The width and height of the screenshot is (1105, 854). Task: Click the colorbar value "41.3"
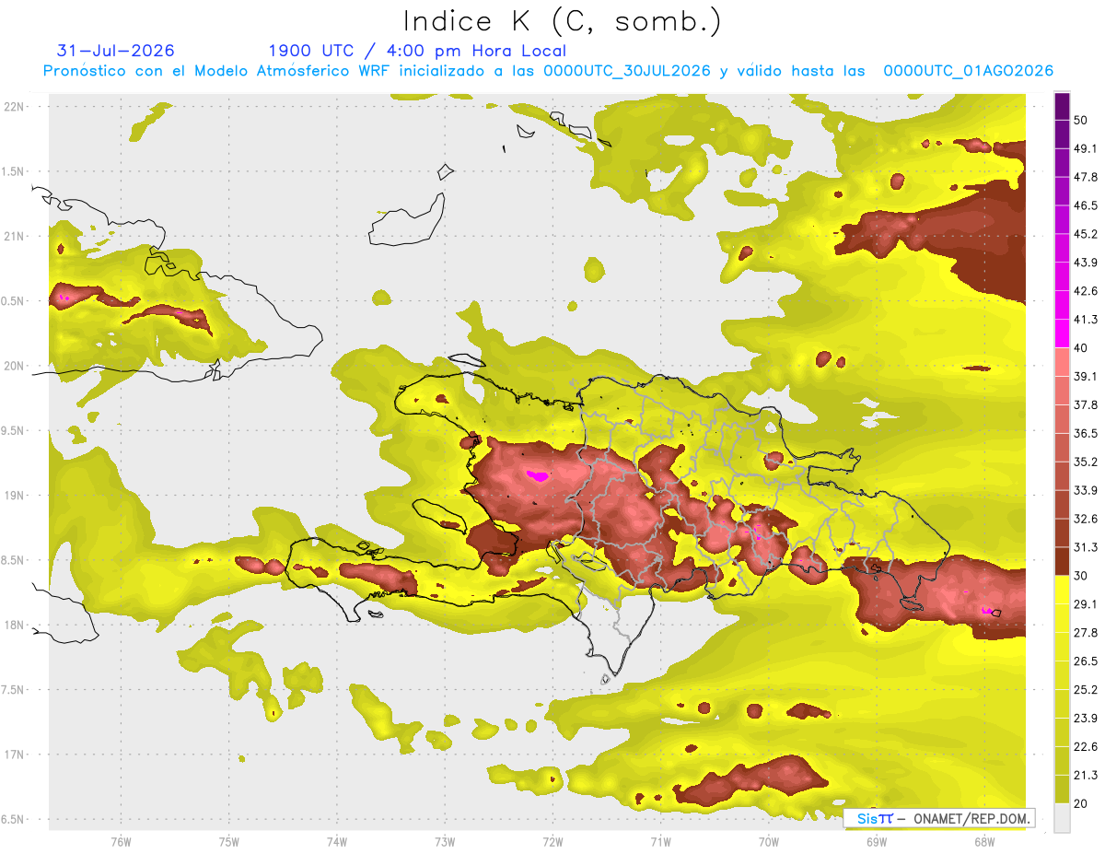1085,320
